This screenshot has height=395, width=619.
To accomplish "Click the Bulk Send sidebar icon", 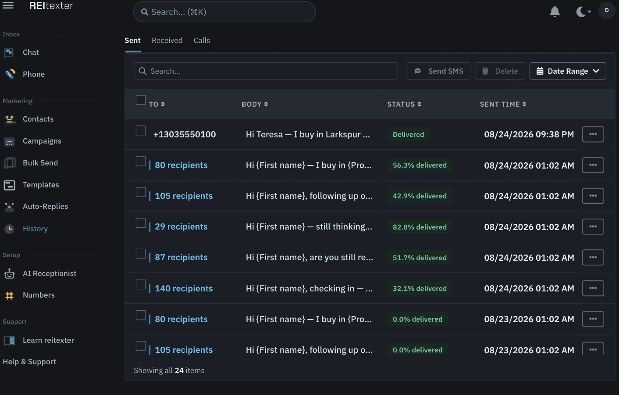I will click(10, 163).
